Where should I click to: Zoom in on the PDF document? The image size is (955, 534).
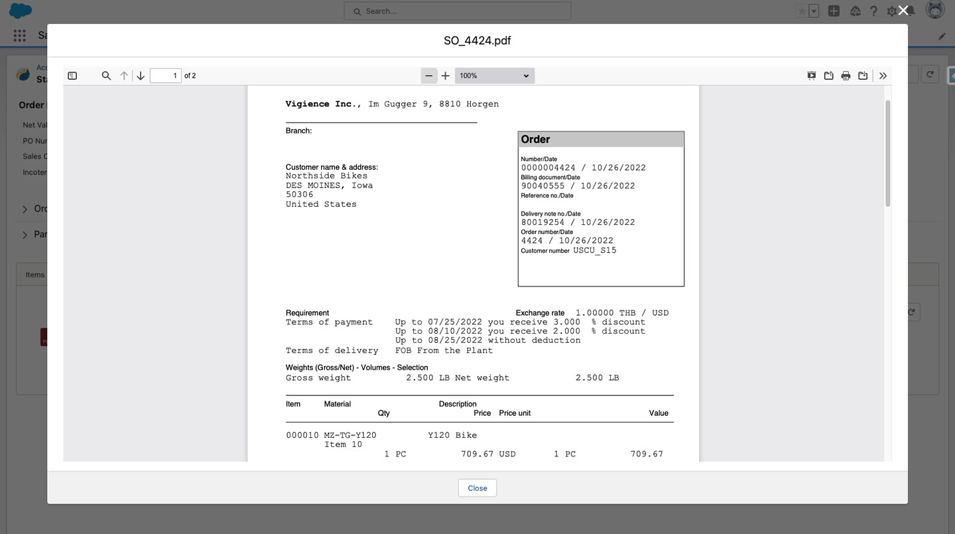[x=446, y=76]
